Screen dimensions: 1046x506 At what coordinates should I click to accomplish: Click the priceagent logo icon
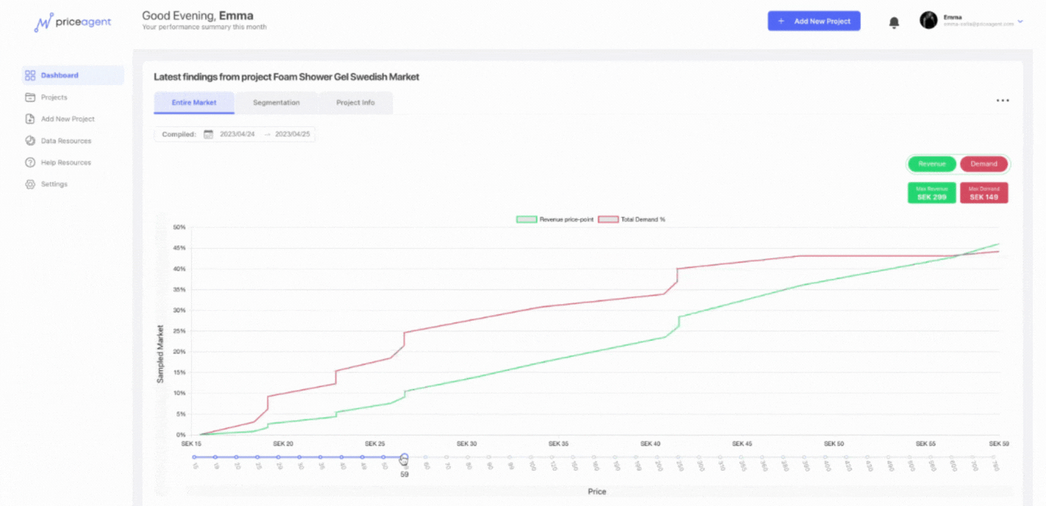pos(44,23)
